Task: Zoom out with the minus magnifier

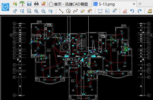Action: tap(44, 11)
